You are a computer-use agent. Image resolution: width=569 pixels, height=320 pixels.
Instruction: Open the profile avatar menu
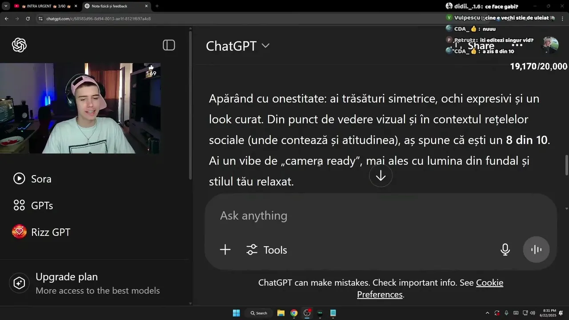550,45
